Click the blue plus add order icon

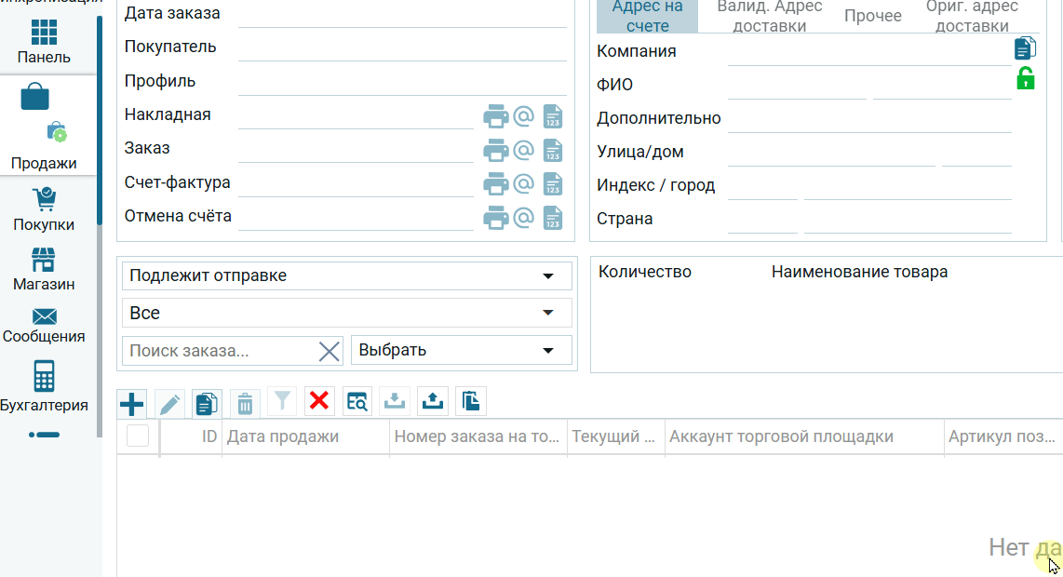[132, 403]
